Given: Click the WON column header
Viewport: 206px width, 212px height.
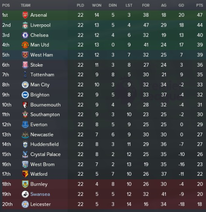Looking at the screenshot, I should (97, 6).
